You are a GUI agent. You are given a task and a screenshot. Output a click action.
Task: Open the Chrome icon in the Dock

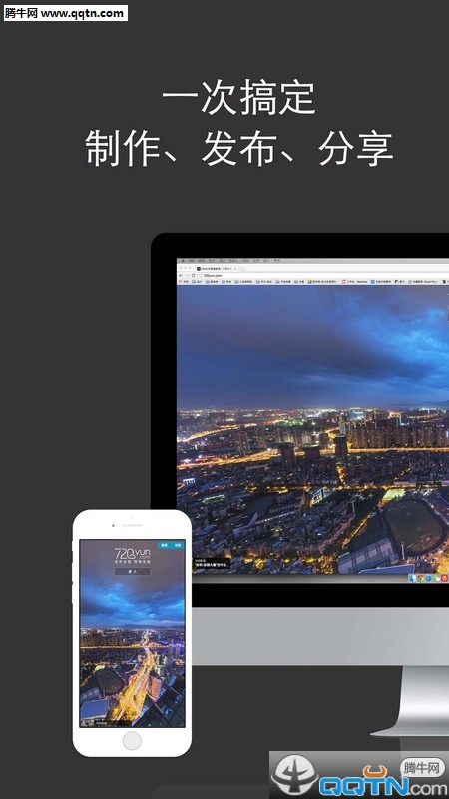[x=420, y=578]
